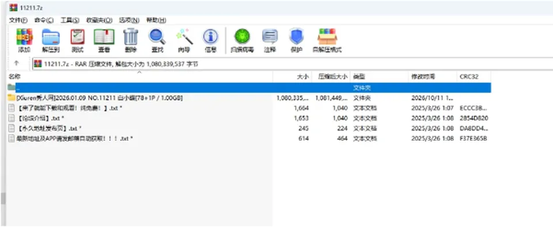
Task: Click window title text "11211.7z"
Action: tap(31, 7)
